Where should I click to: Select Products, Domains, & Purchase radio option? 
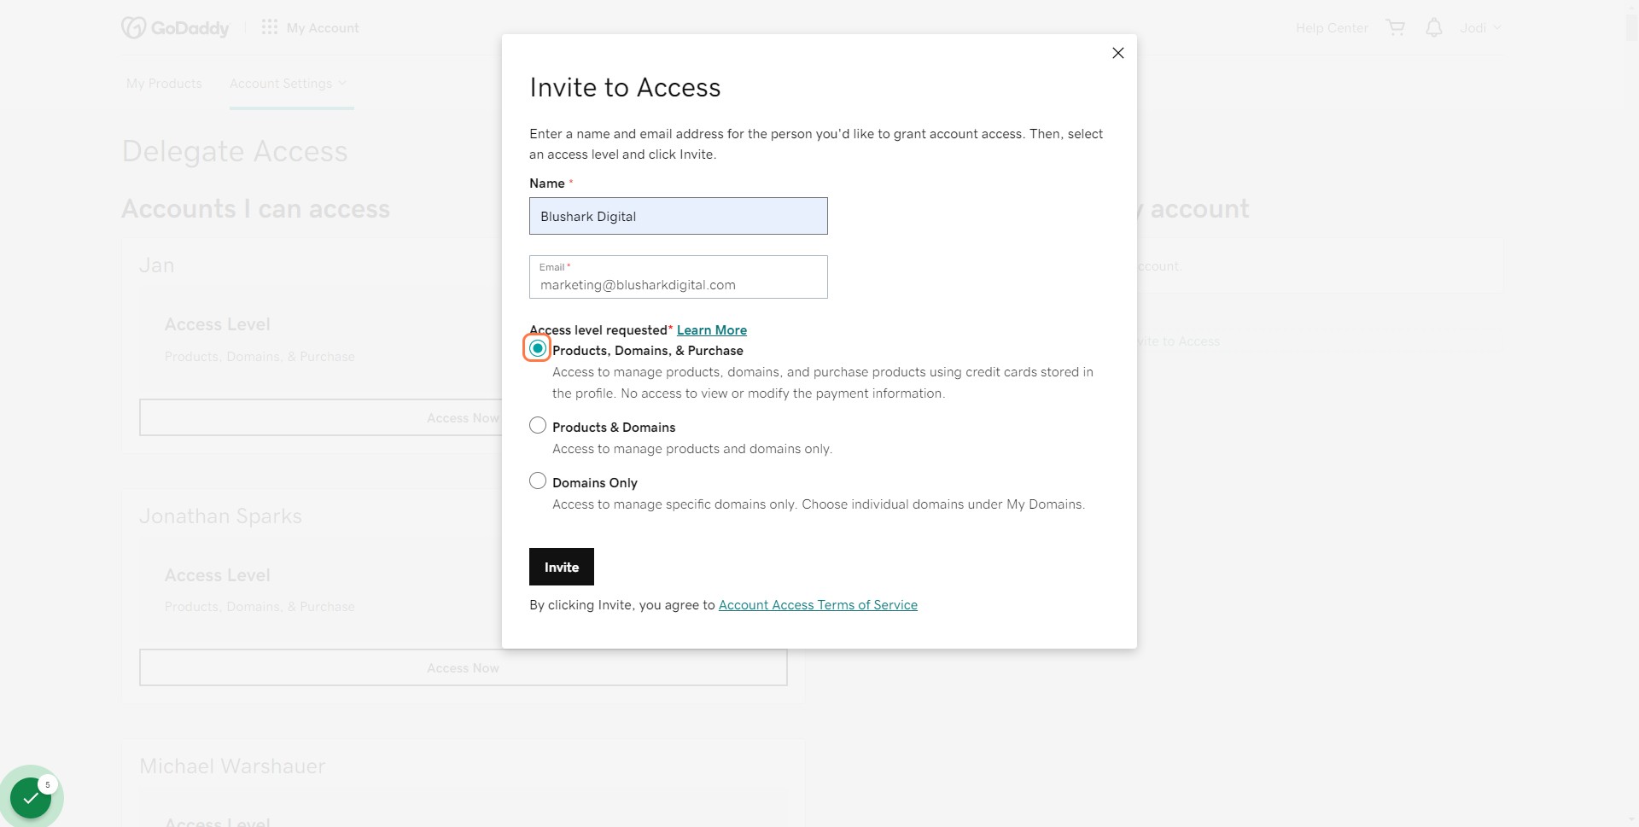pos(537,348)
